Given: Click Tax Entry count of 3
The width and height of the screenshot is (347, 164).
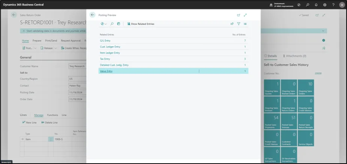Looking at the screenshot, I should coord(245,59).
